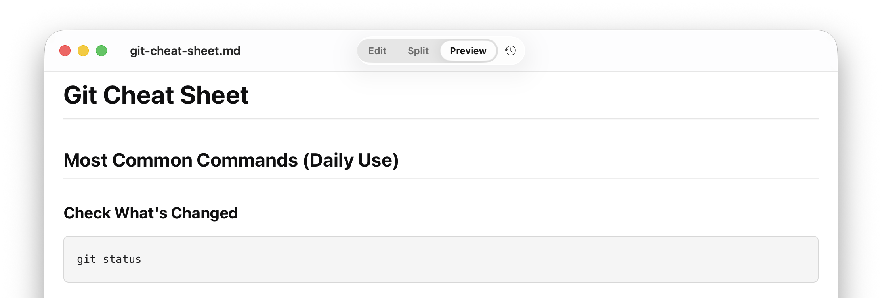Click the "Check What's Changed" subheading
The image size is (882, 298).
[x=151, y=213]
